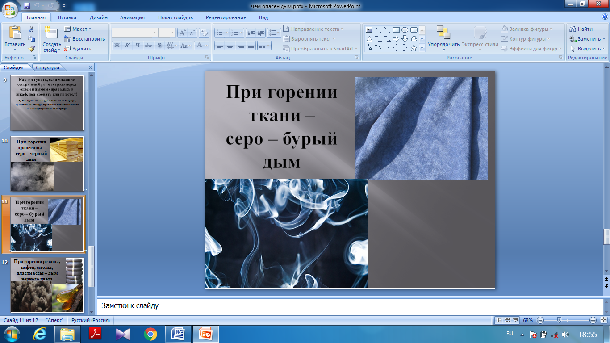The height and width of the screenshot is (343, 610).
Task: Open the Вид ribbon tab
Action: tap(263, 17)
